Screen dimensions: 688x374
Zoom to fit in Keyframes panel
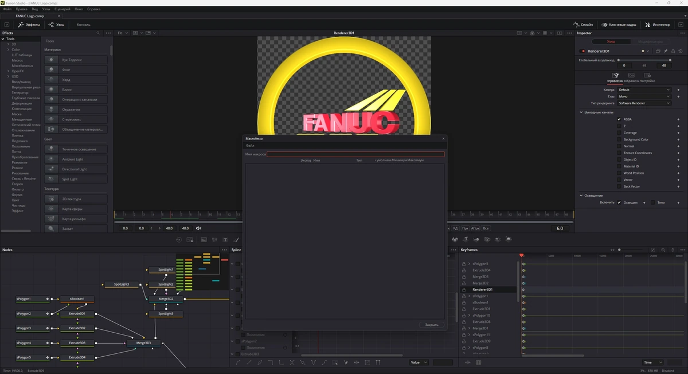(654, 250)
